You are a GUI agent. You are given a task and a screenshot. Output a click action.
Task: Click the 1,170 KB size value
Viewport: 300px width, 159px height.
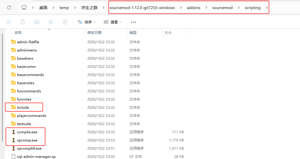[x=176, y=140]
